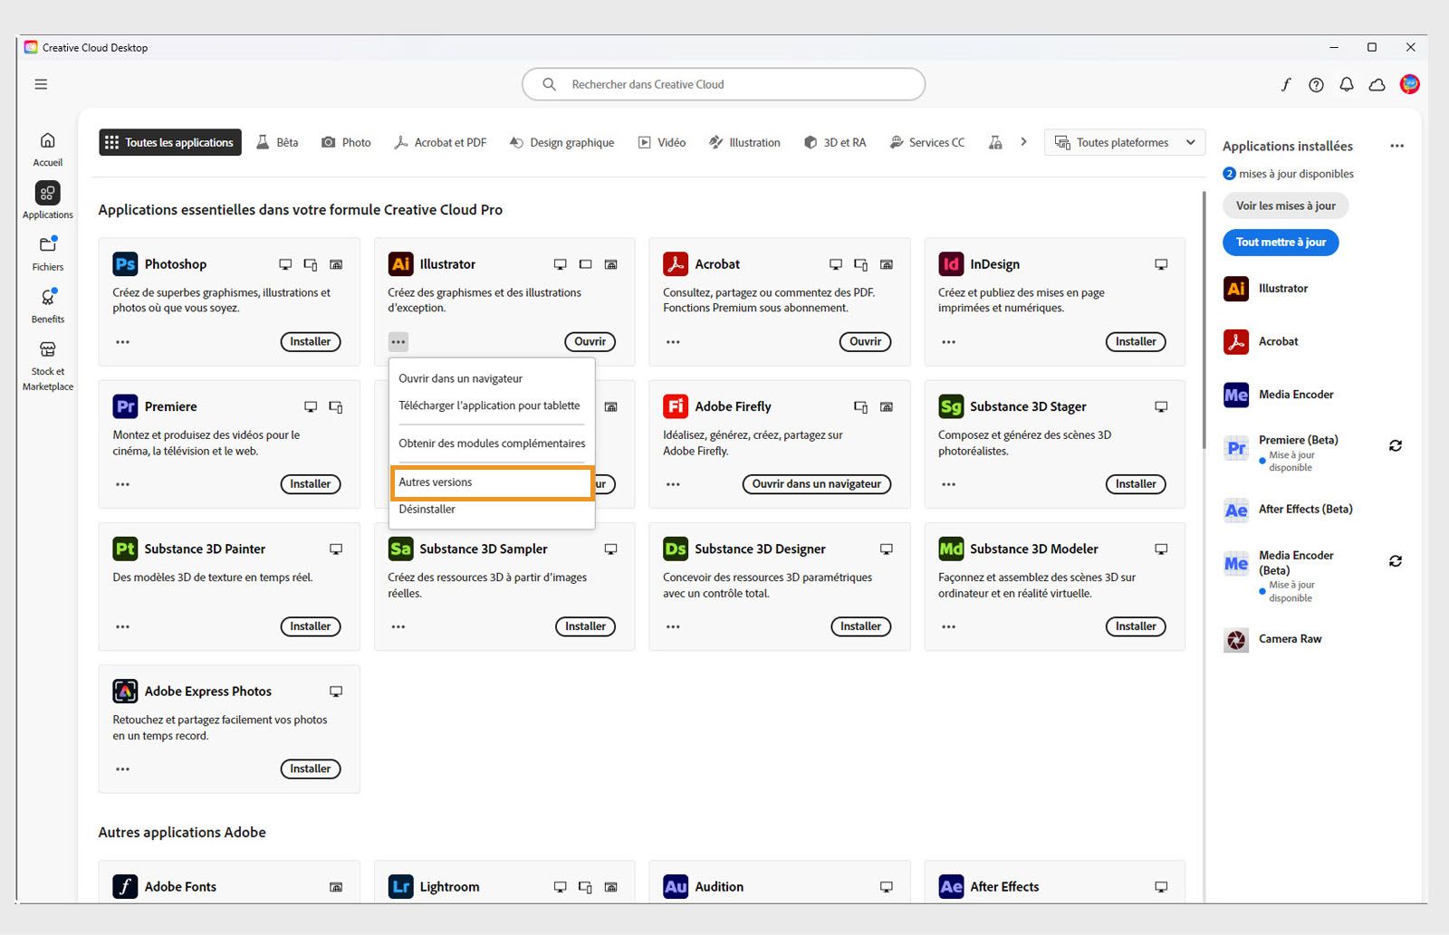Open the cloud sync status icon
The image size is (1449, 935).
1377,84
